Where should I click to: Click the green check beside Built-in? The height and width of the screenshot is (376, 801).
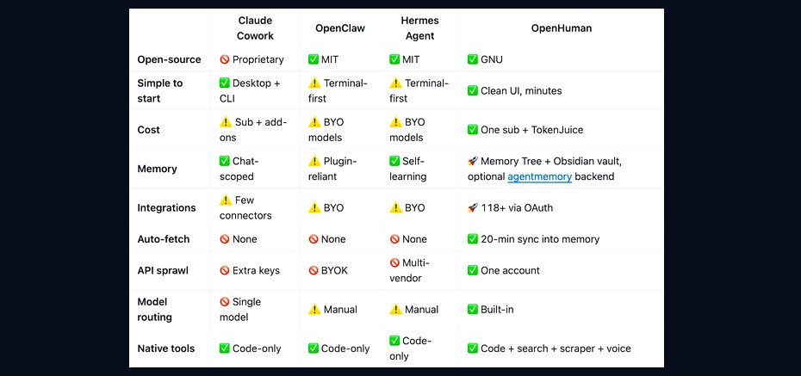(x=473, y=309)
